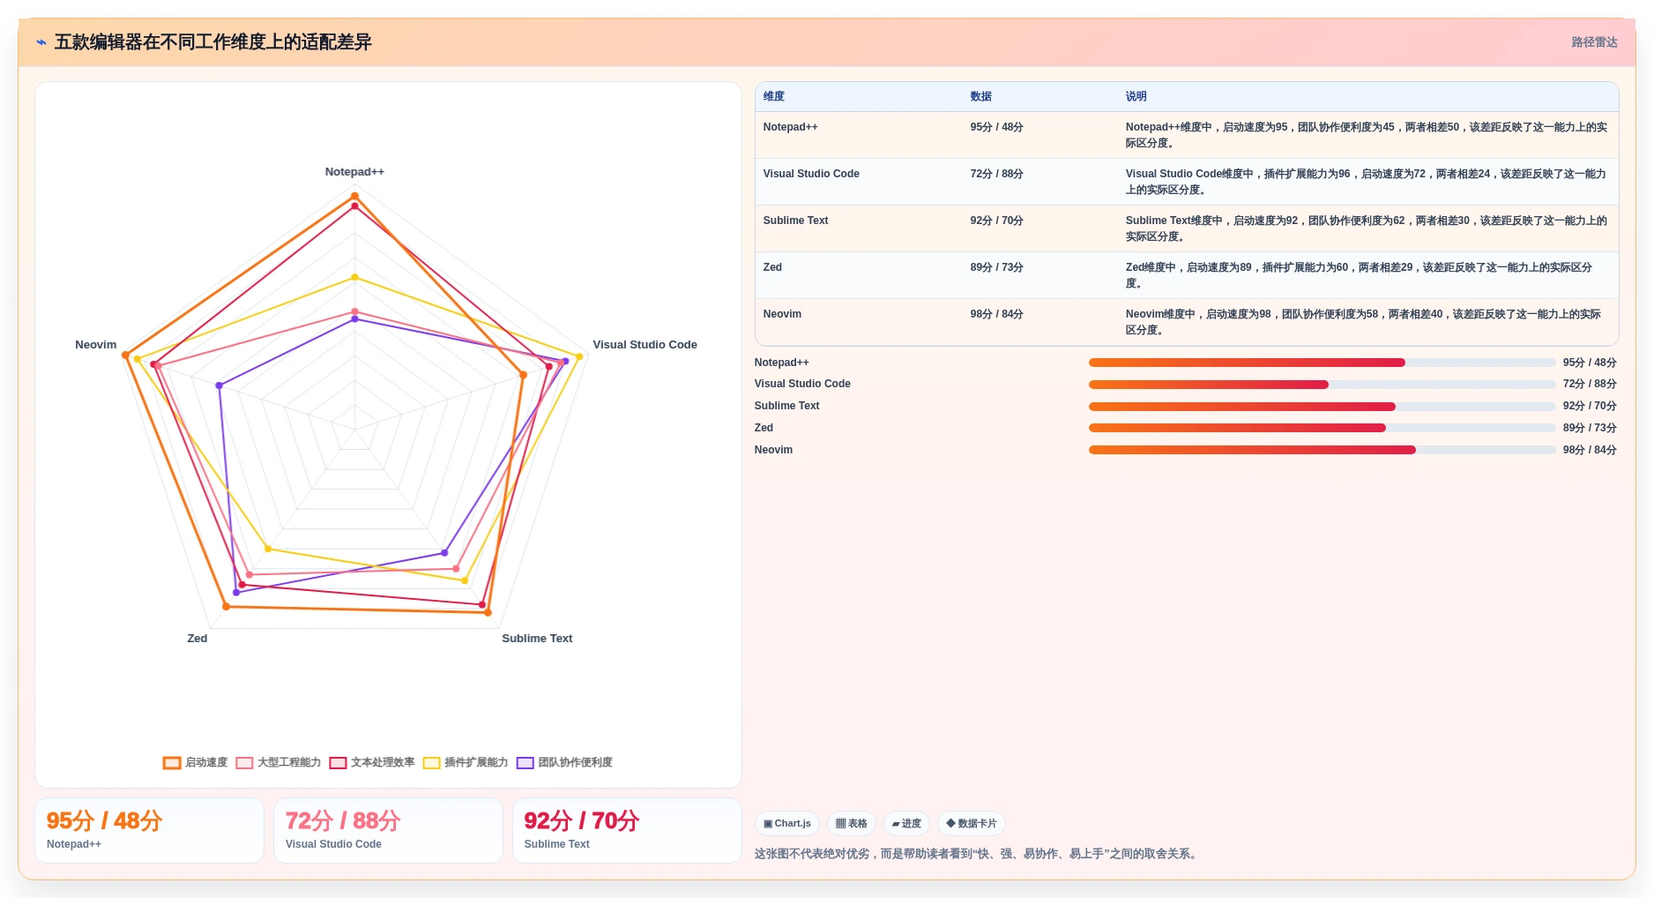Click the 路径雷达 label in header

click(1594, 42)
